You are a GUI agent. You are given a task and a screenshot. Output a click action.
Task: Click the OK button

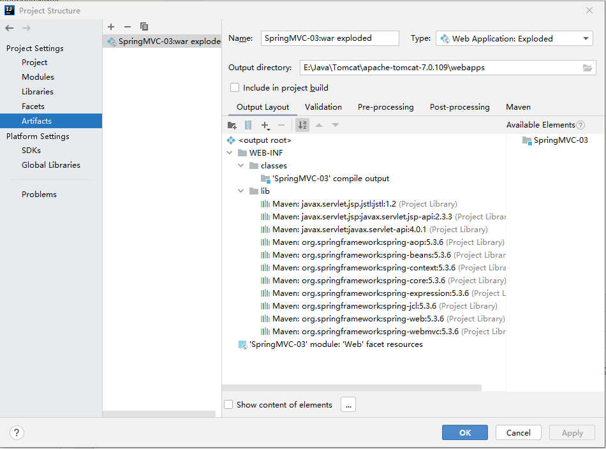point(465,432)
